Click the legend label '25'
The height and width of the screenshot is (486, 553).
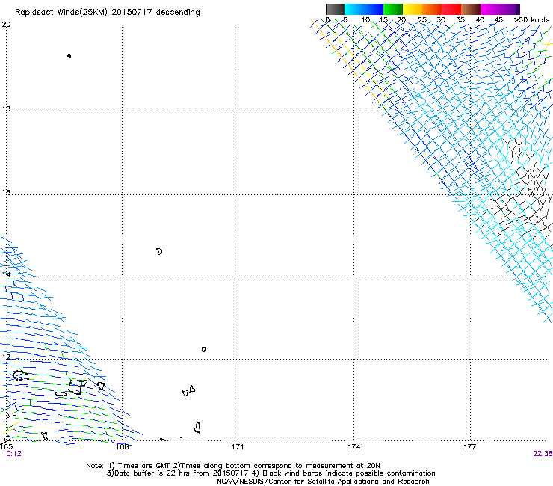[422, 20]
